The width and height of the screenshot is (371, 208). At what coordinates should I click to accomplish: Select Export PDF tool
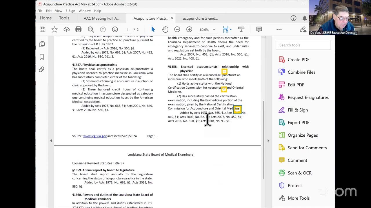click(299, 122)
